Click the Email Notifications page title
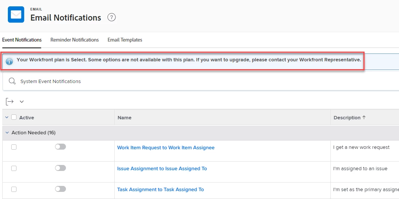Screen dimensions: 399x199 click(66, 18)
